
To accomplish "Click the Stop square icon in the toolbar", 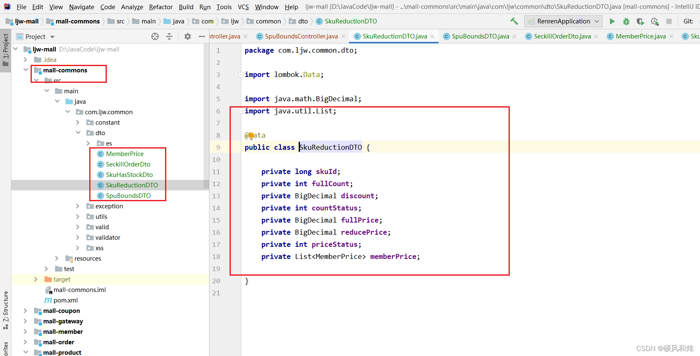I will [x=669, y=21].
